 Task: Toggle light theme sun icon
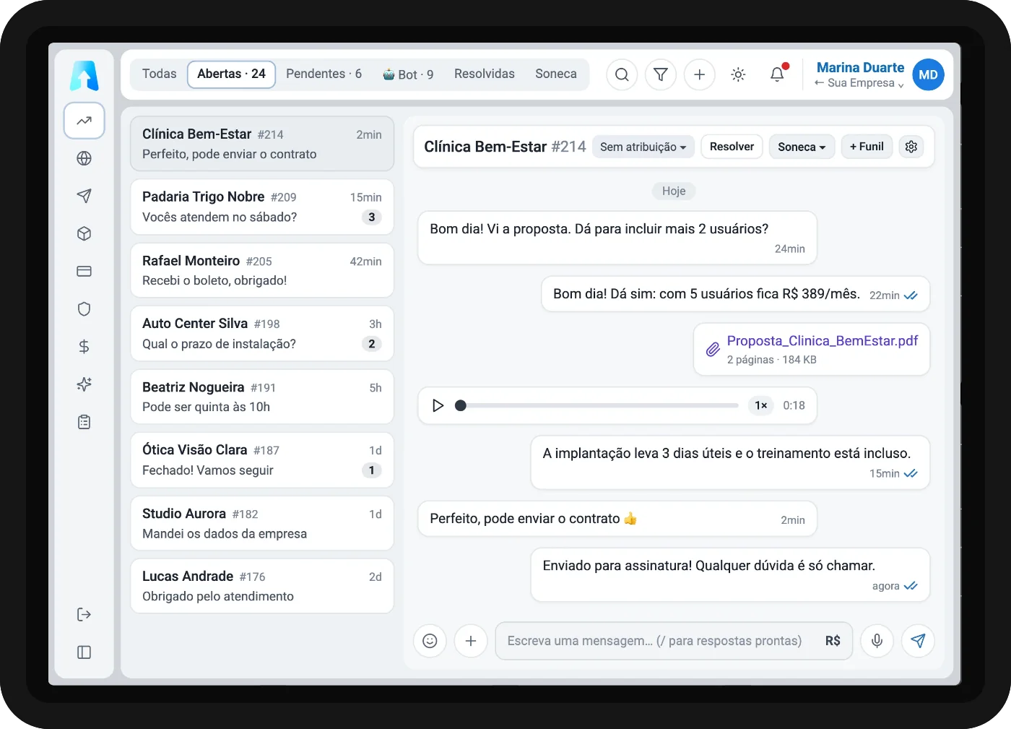click(x=738, y=74)
